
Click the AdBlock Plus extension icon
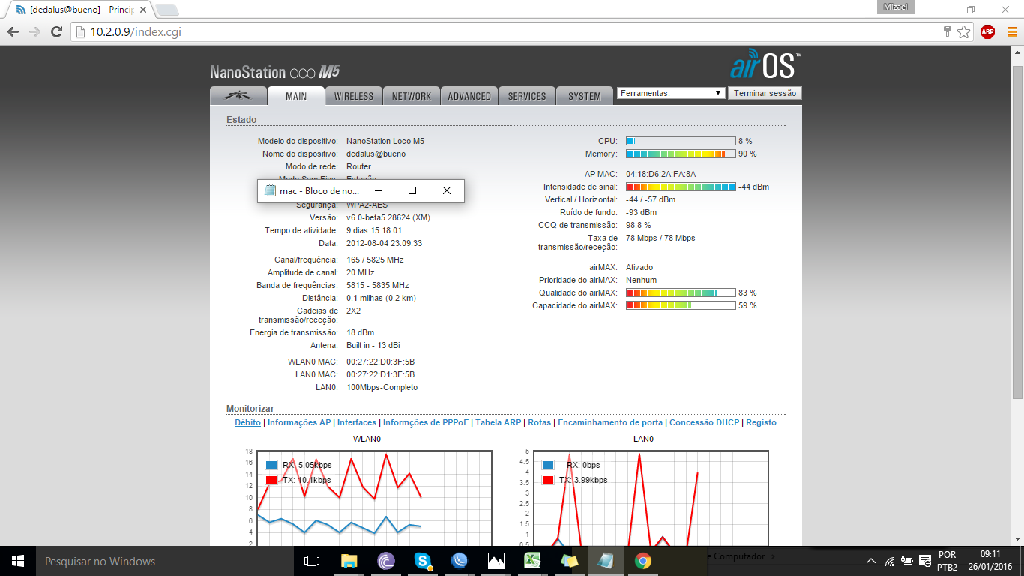tap(987, 31)
